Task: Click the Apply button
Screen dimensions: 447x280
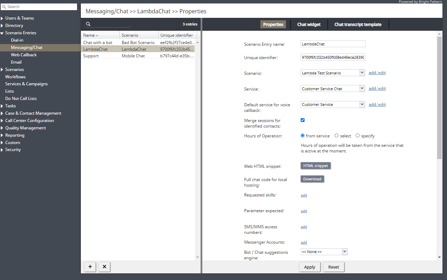Action: pos(310,267)
